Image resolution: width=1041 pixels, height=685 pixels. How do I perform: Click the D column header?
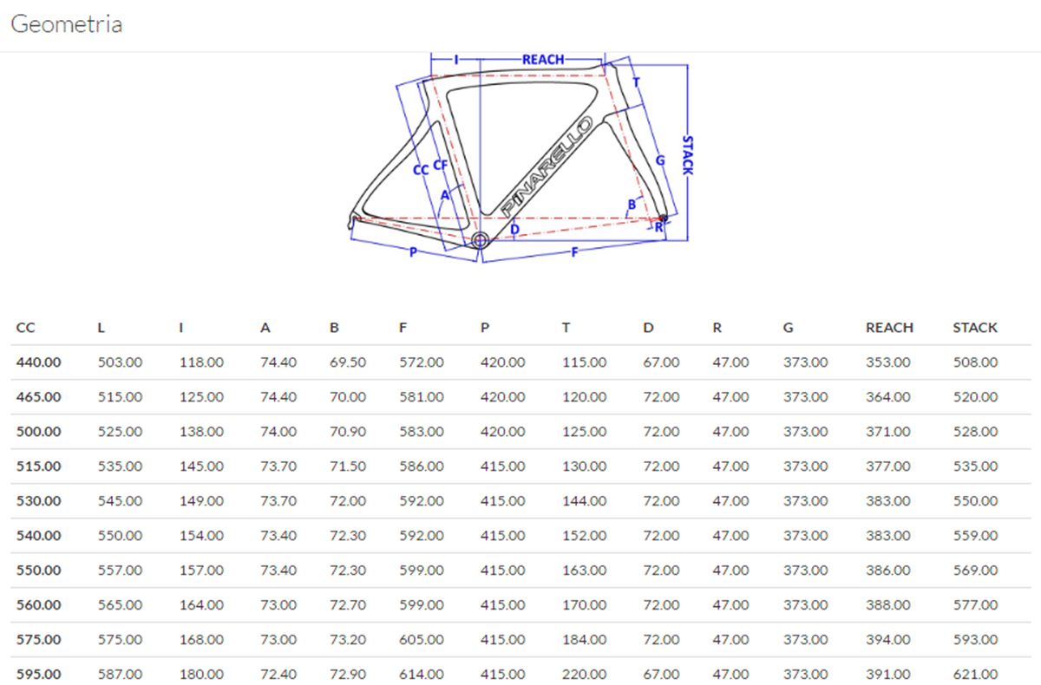648,328
